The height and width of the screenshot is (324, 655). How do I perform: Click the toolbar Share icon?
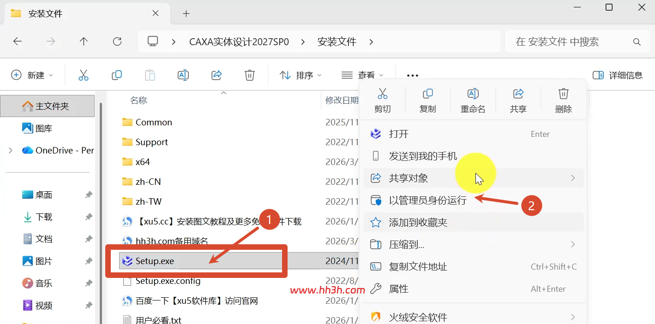tap(216, 75)
